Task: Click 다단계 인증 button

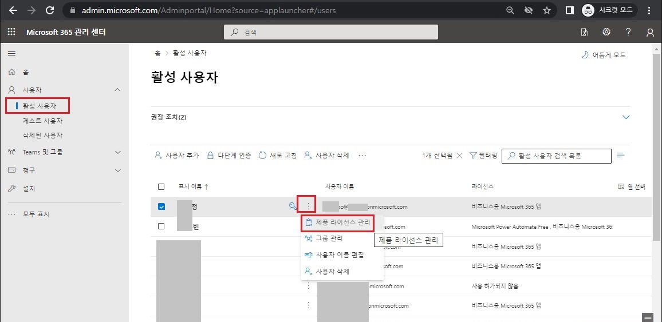Action: pos(229,155)
